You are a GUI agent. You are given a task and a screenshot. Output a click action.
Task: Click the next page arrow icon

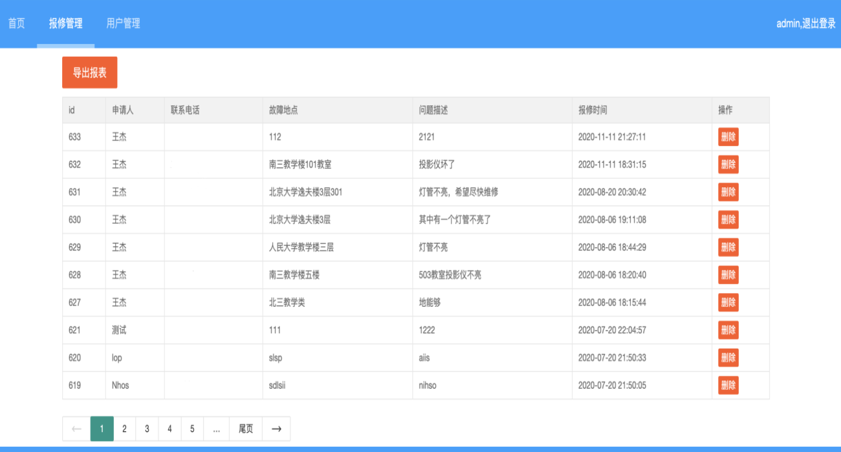pos(276,429)
